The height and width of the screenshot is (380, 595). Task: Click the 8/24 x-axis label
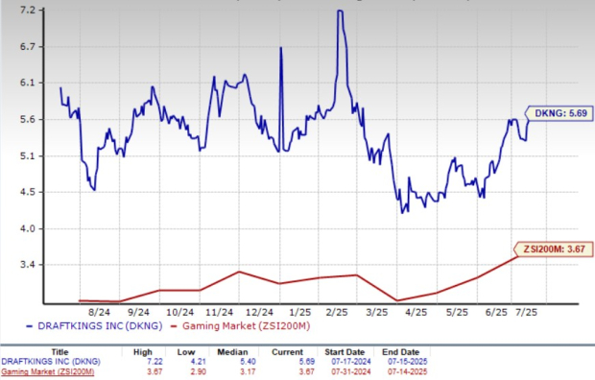coord(99,313)
